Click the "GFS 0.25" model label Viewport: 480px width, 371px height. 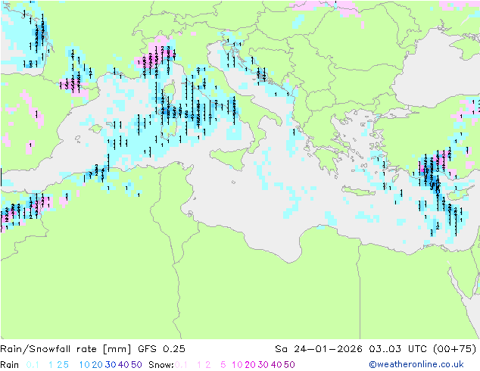[161, 349]
